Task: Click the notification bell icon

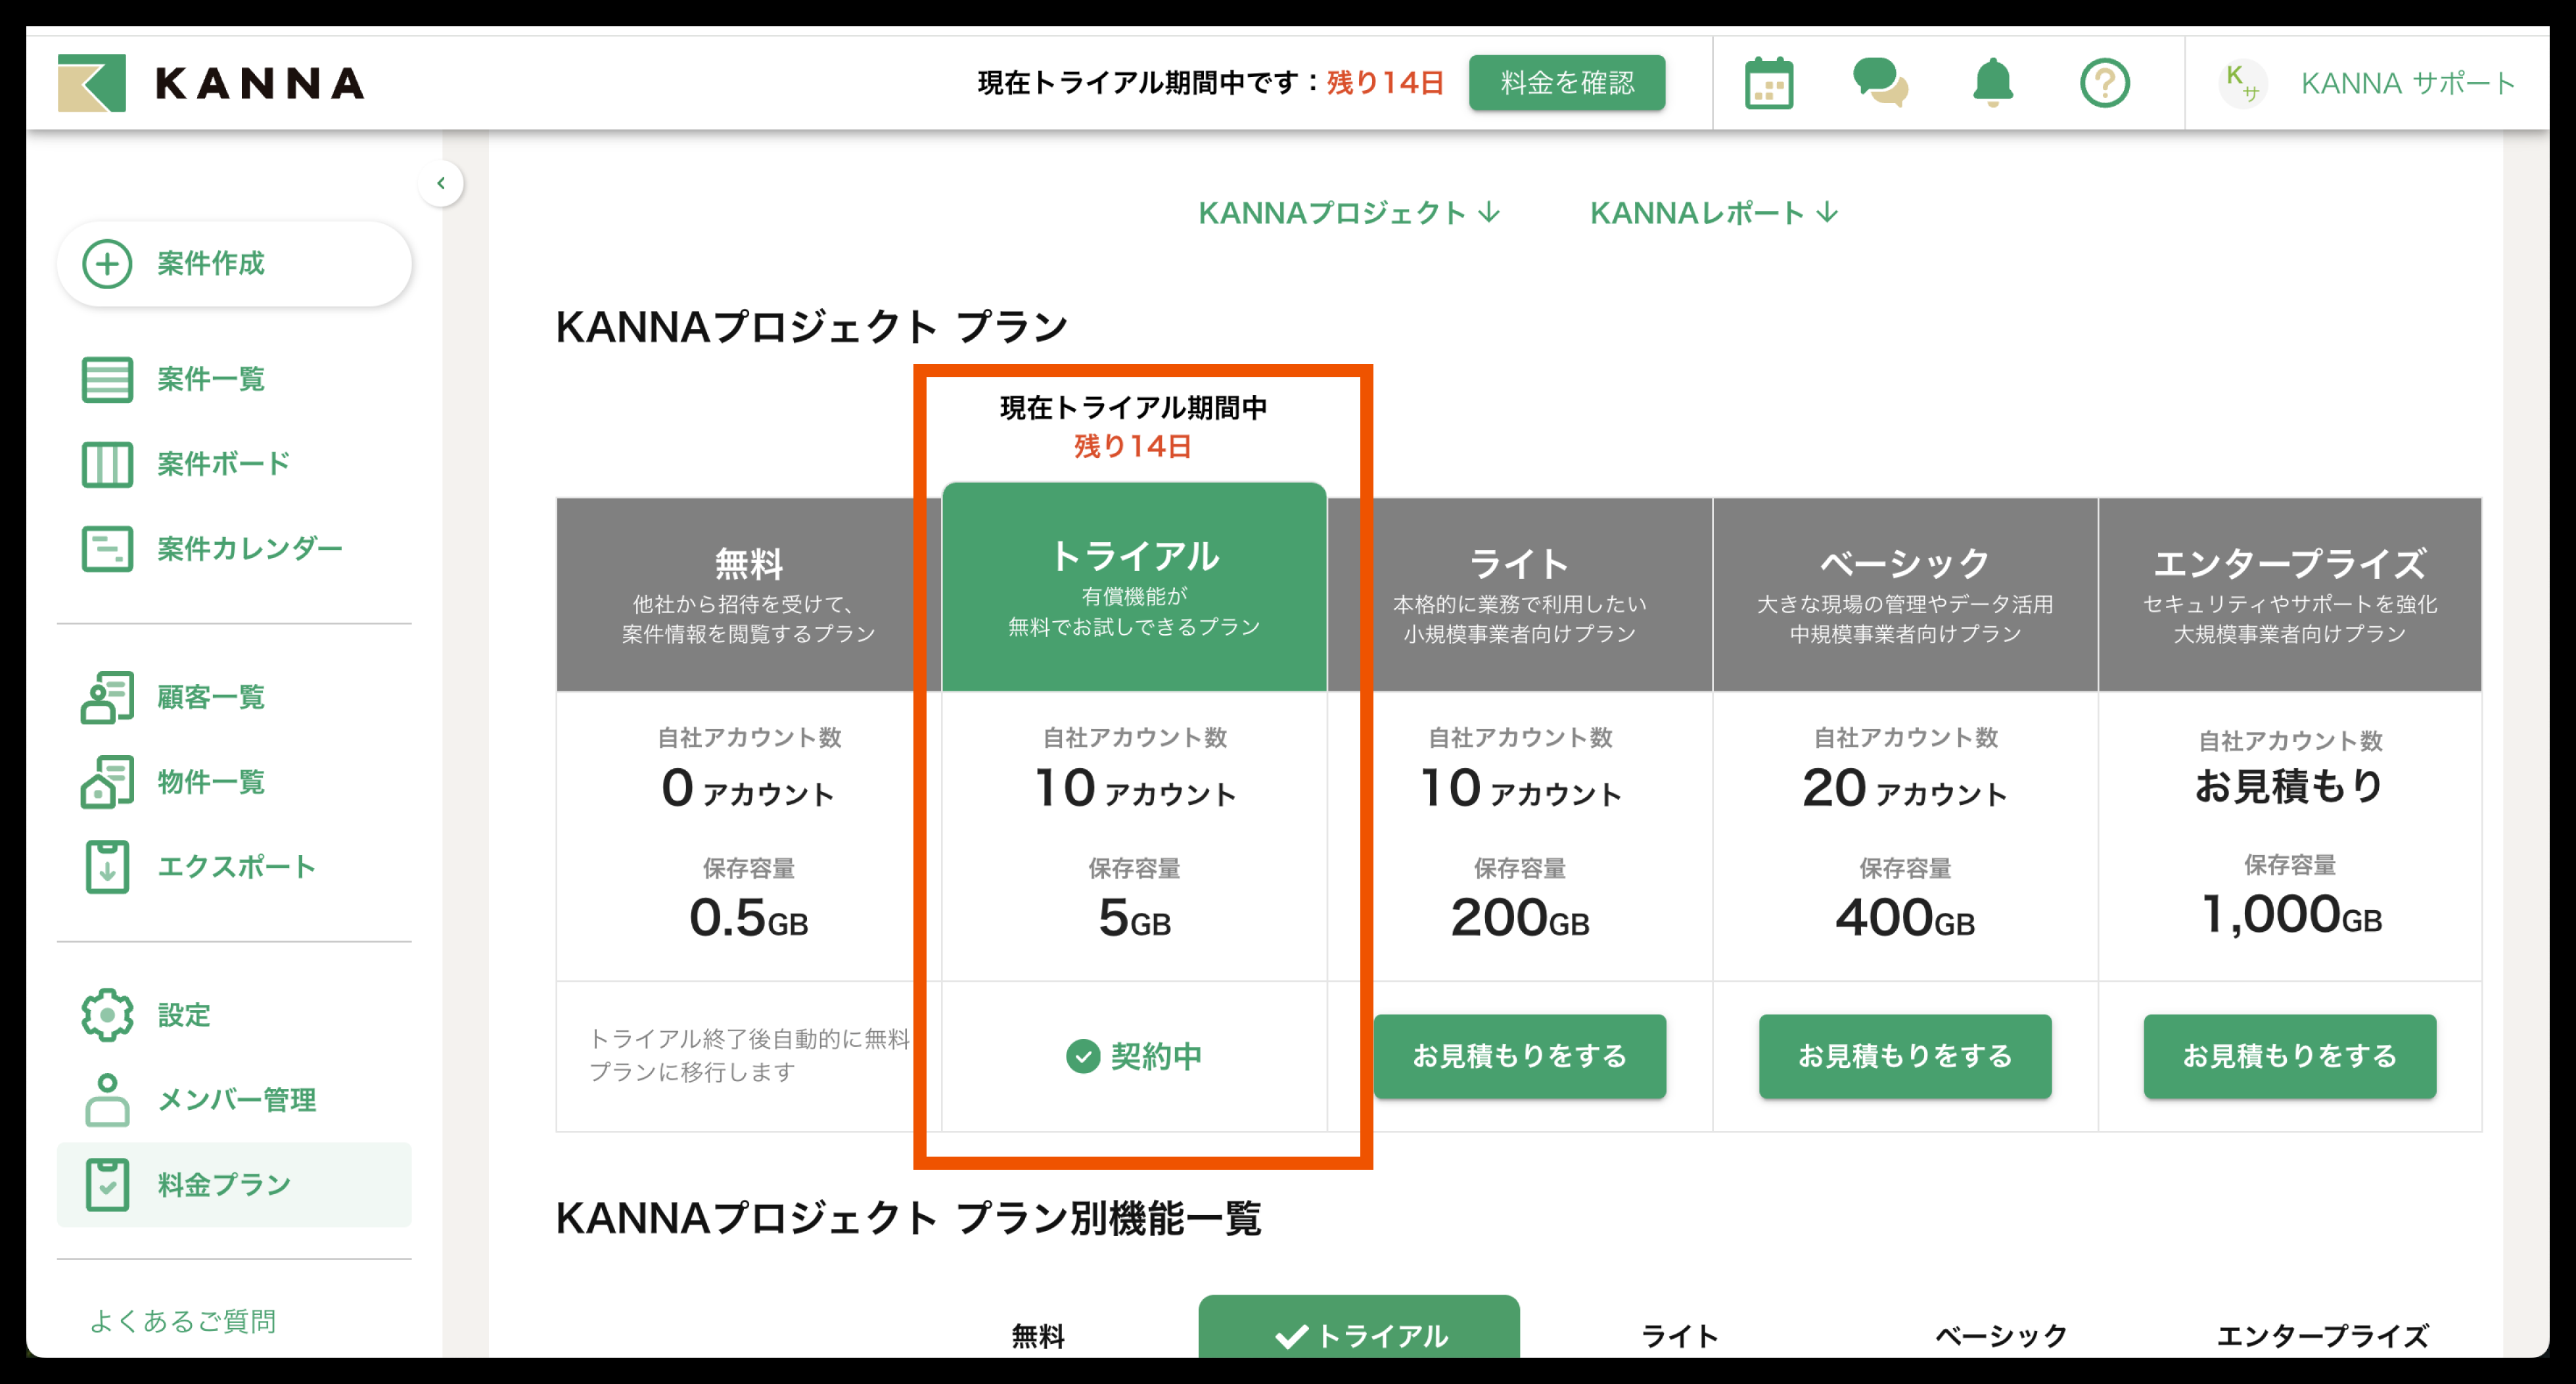Action: (x=1992, y=83)
